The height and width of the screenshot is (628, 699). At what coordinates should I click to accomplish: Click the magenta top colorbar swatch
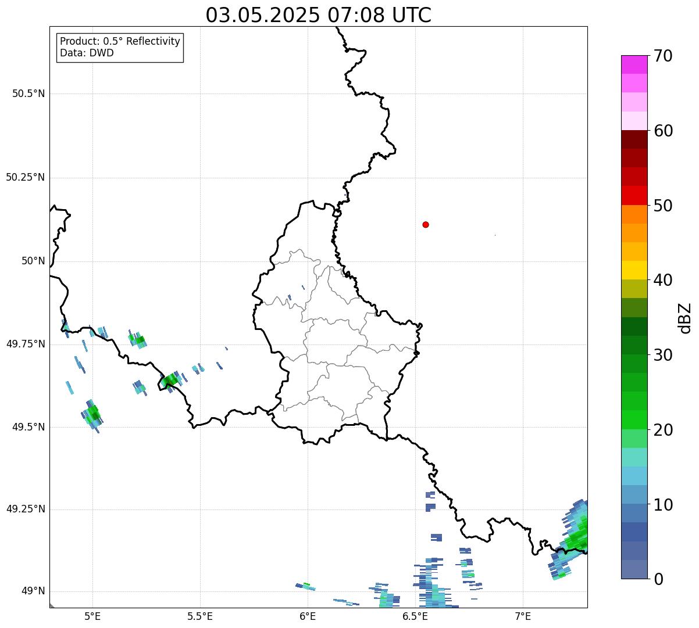coord(634,64)
